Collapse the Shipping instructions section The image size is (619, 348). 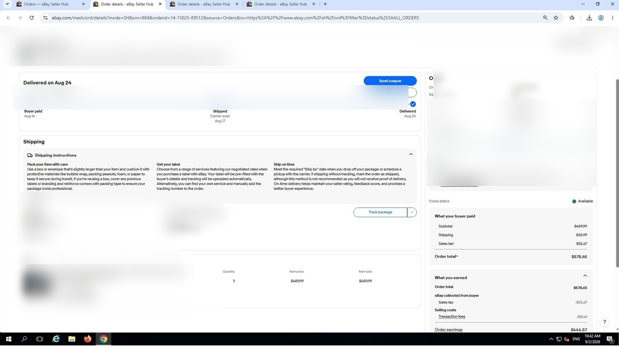(x=411, y=154)
